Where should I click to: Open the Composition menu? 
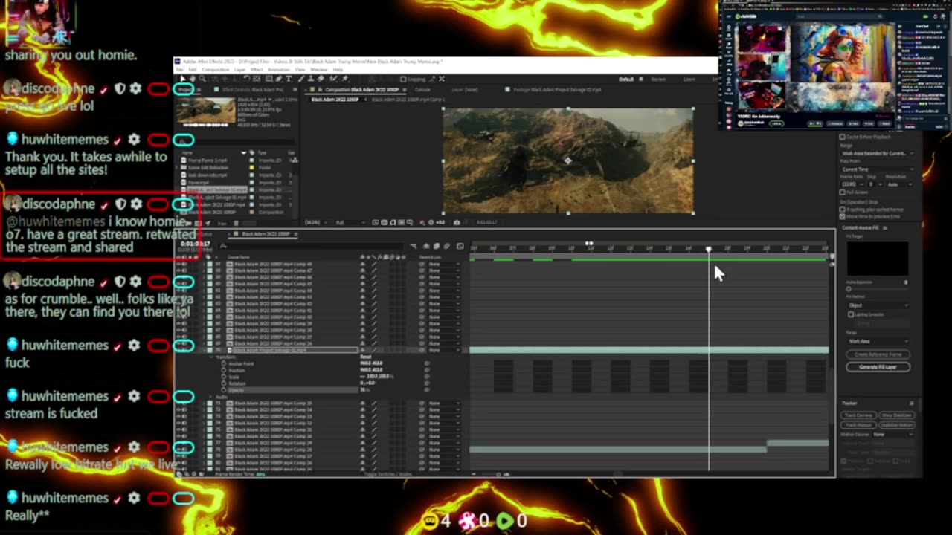click(x=216, y=70)
